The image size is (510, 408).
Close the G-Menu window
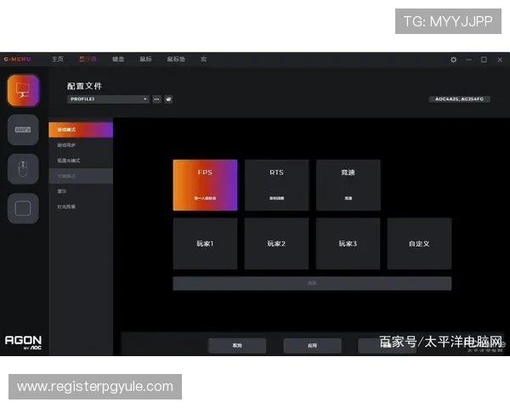(500, 59)
